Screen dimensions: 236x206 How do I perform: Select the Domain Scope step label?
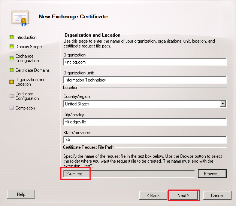(x=28, y=47)
